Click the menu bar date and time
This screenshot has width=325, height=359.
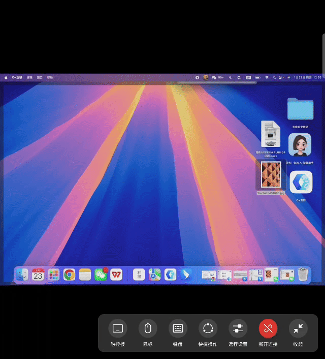click(307, 78)
